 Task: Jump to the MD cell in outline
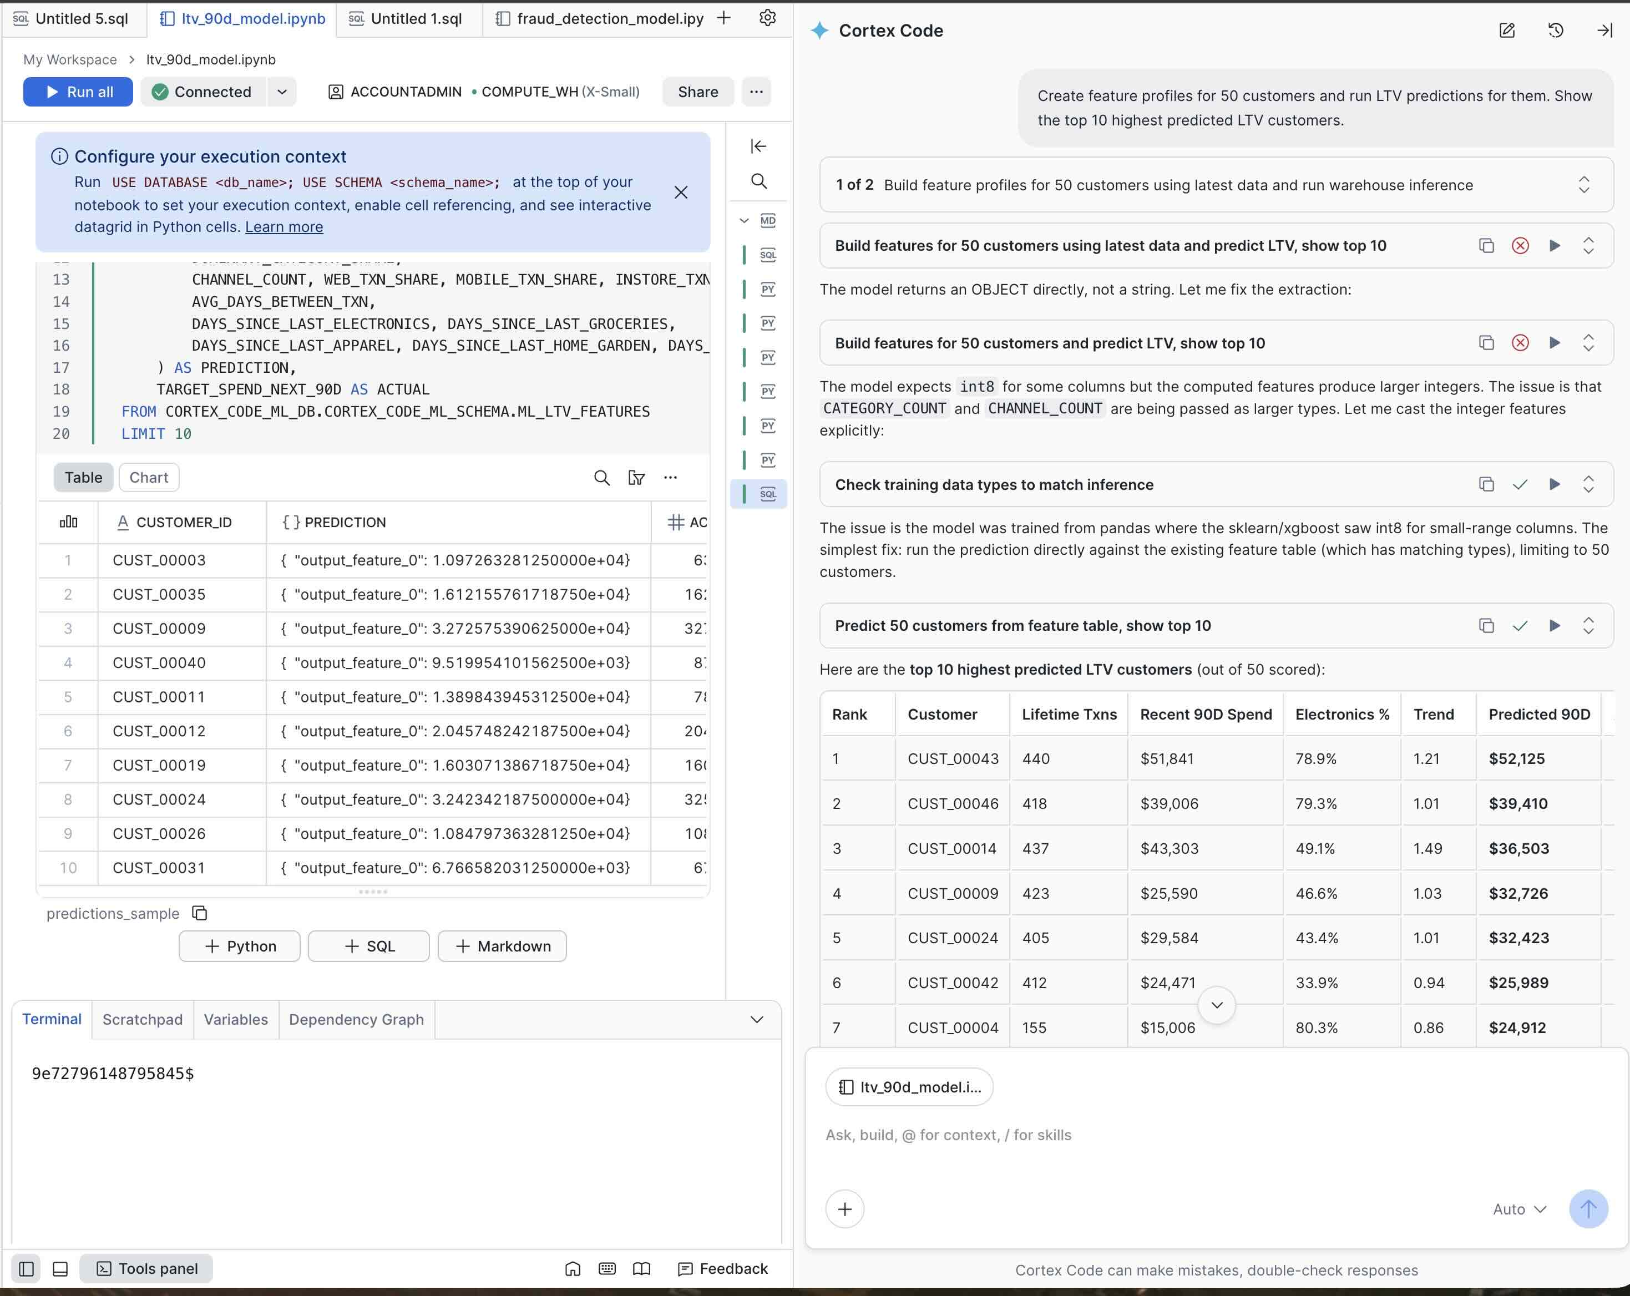point(768,221)
